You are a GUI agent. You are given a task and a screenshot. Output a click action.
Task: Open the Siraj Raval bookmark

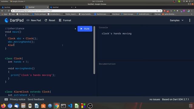point(115,14)
